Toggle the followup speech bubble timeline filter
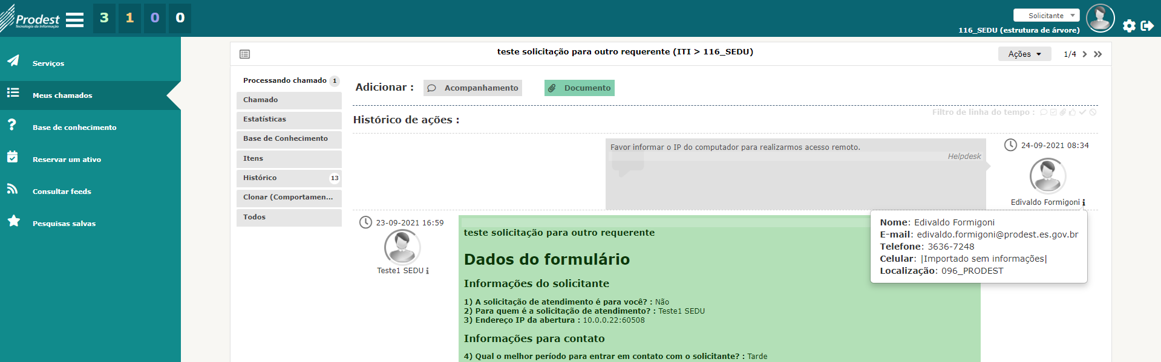The image size is (1161, 362). pos(1044,112)
